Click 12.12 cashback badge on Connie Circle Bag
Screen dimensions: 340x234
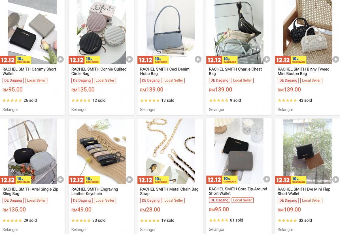tap(84, 60)
